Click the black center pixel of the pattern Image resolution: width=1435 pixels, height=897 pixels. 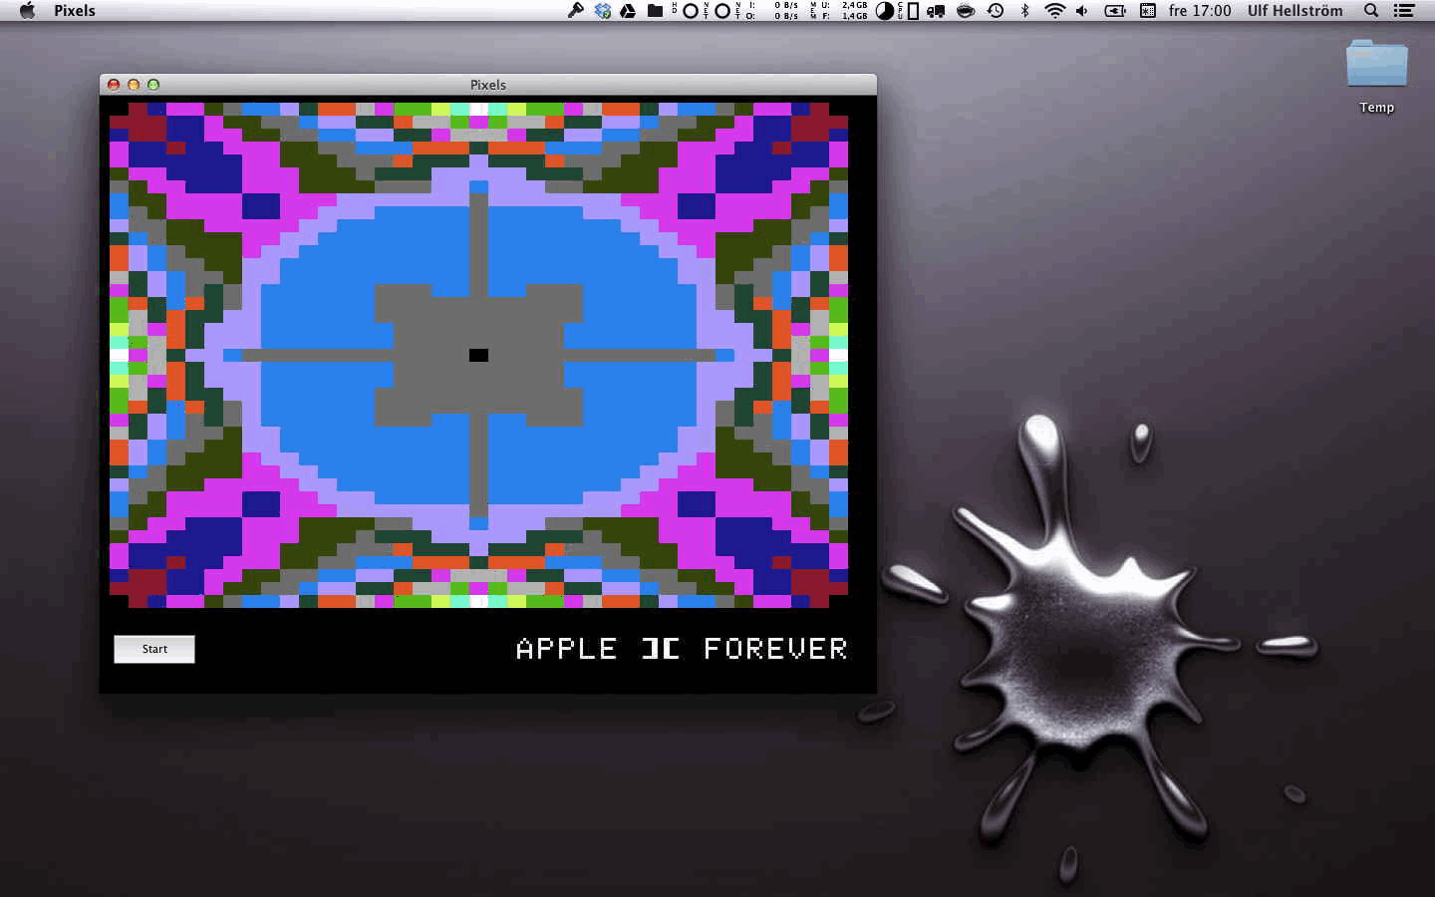(x=478, y=355)
